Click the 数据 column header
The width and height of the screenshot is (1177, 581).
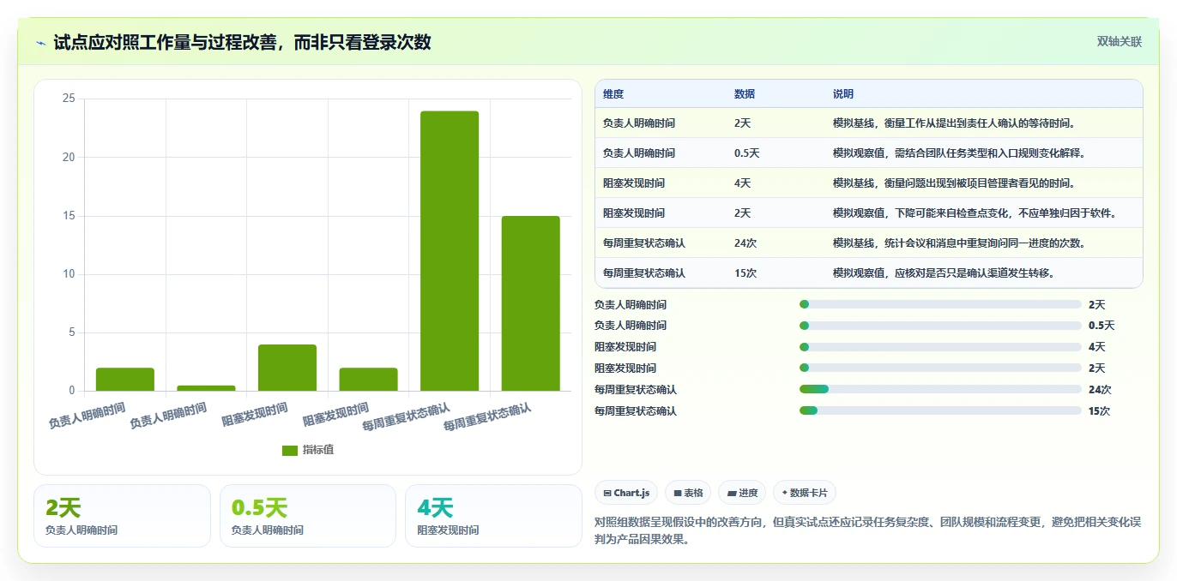point(745,94)
